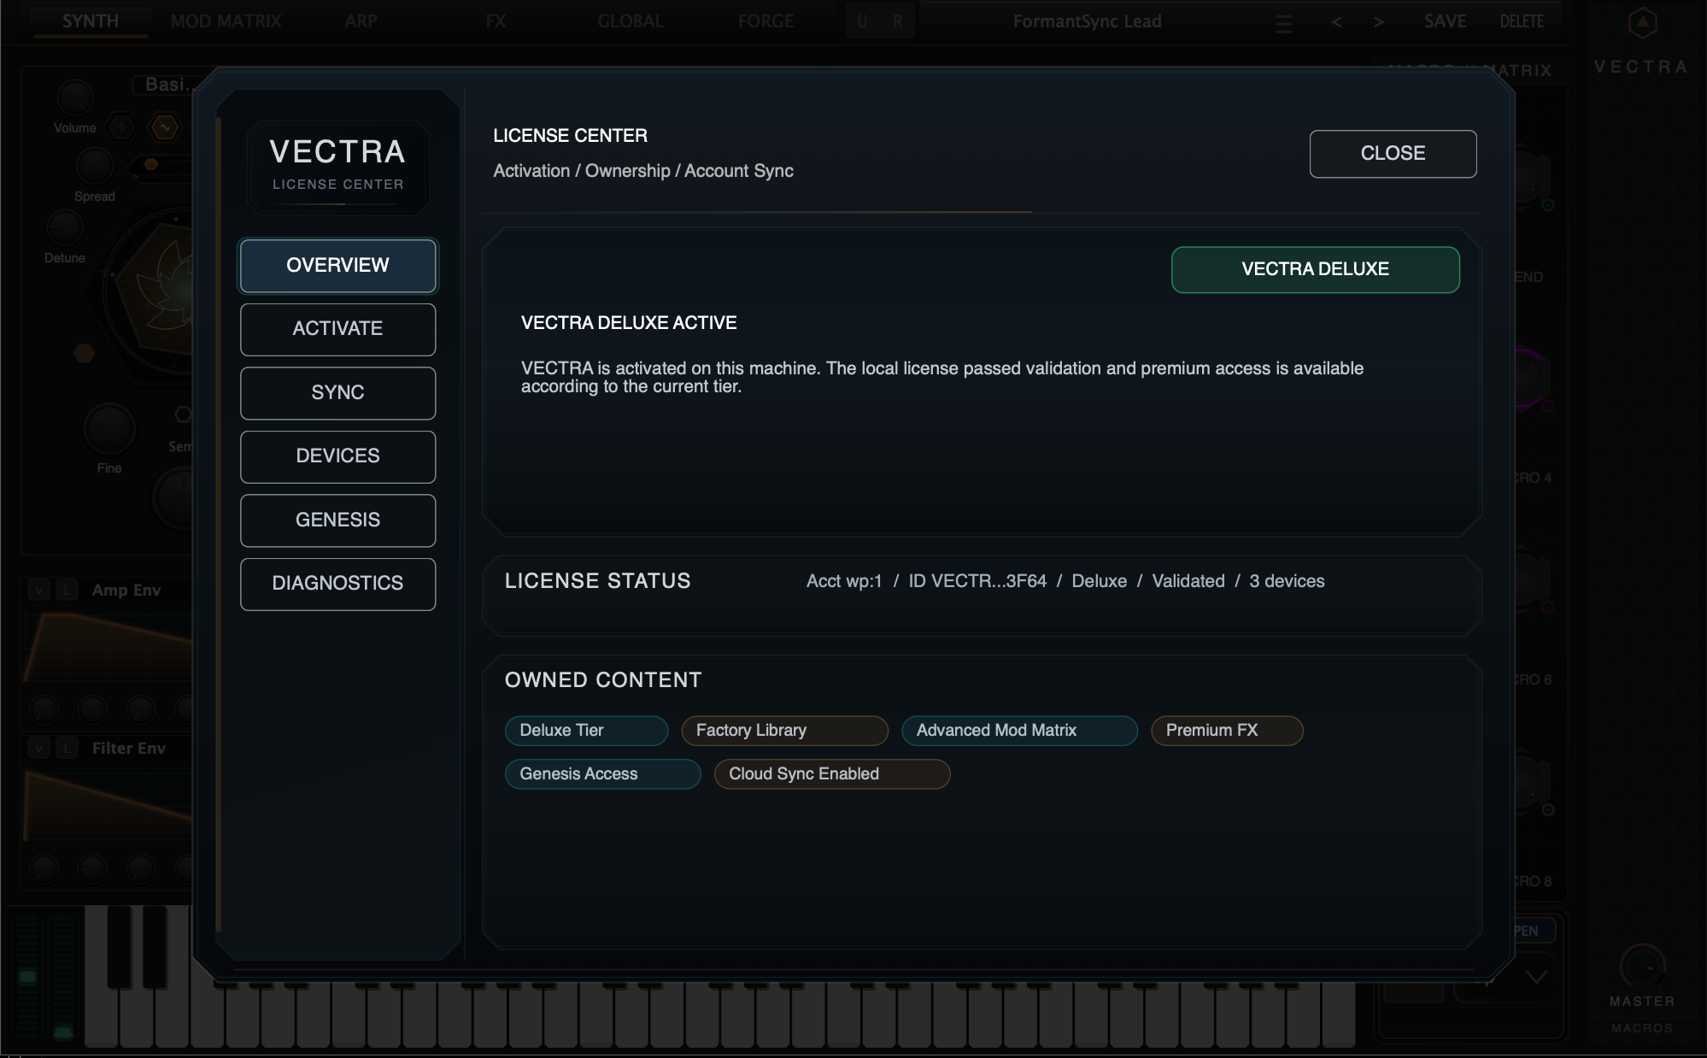The width and height of the screenshot is (1707, 1058).
Task: Click the redo R button in top bar
Action: pos(898,21)
